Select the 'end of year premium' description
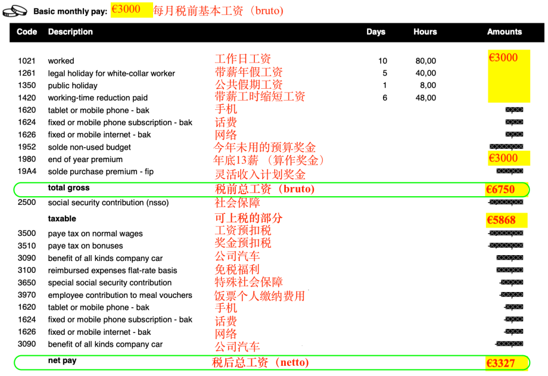 [x=85, y=159]
